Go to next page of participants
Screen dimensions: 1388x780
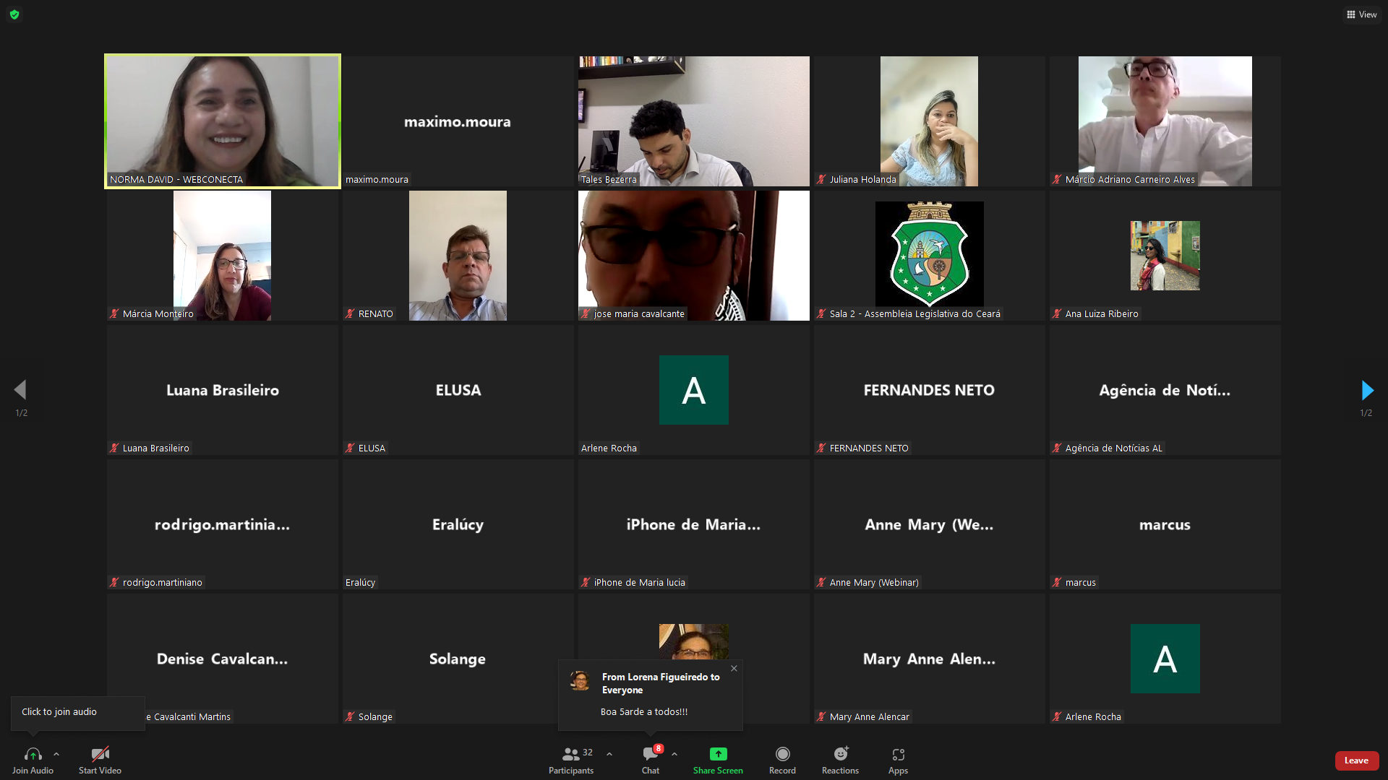tap(1366, 391)
